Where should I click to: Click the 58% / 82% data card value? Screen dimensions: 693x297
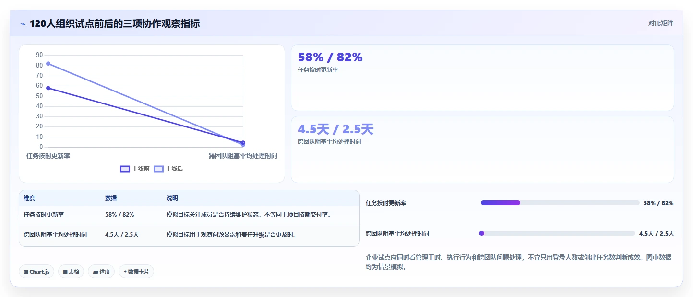[x=330, y=57]
